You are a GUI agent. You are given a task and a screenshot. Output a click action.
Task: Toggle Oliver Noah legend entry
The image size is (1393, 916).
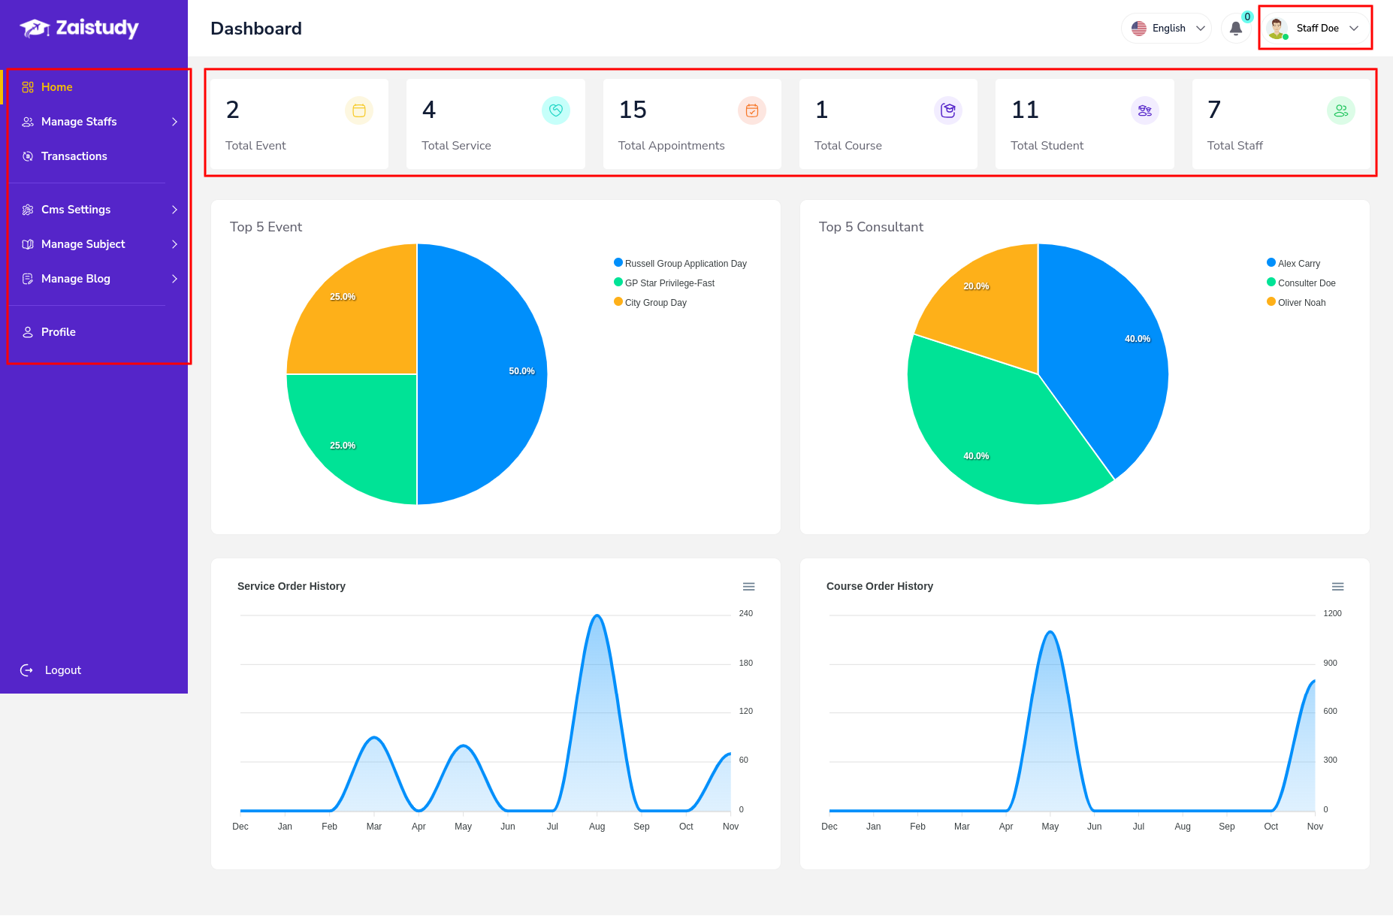[x=1297, y=303]
